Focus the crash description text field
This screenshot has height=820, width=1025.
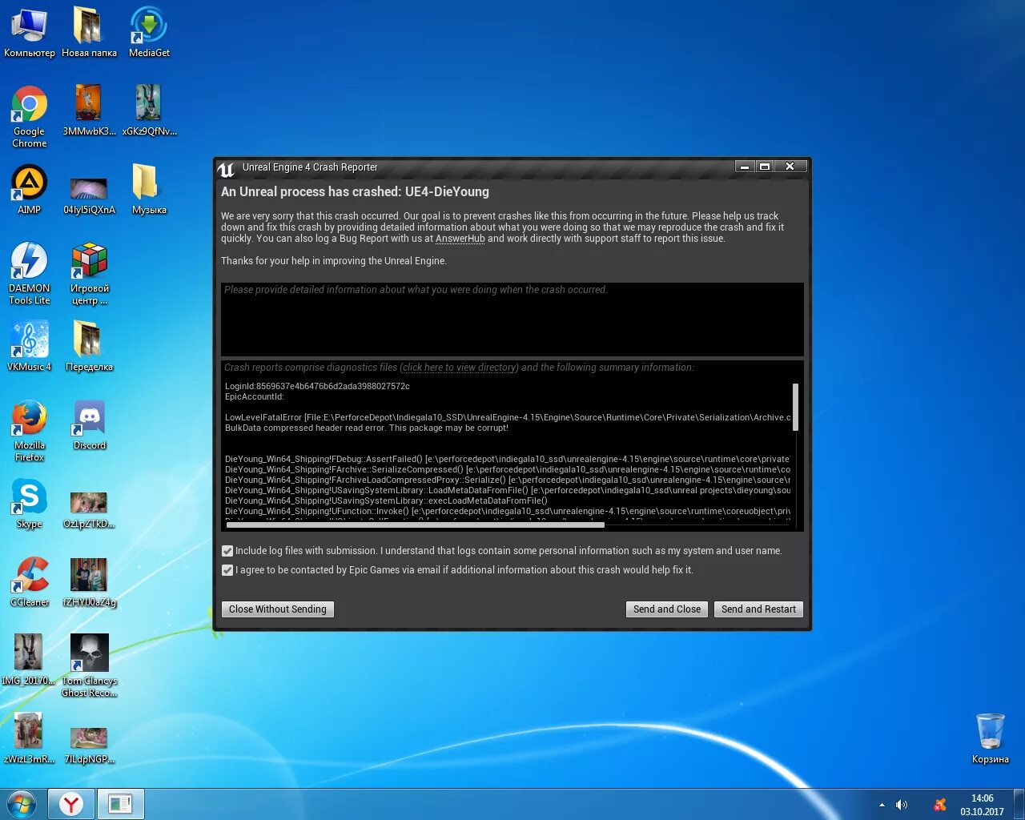point(512,319)
